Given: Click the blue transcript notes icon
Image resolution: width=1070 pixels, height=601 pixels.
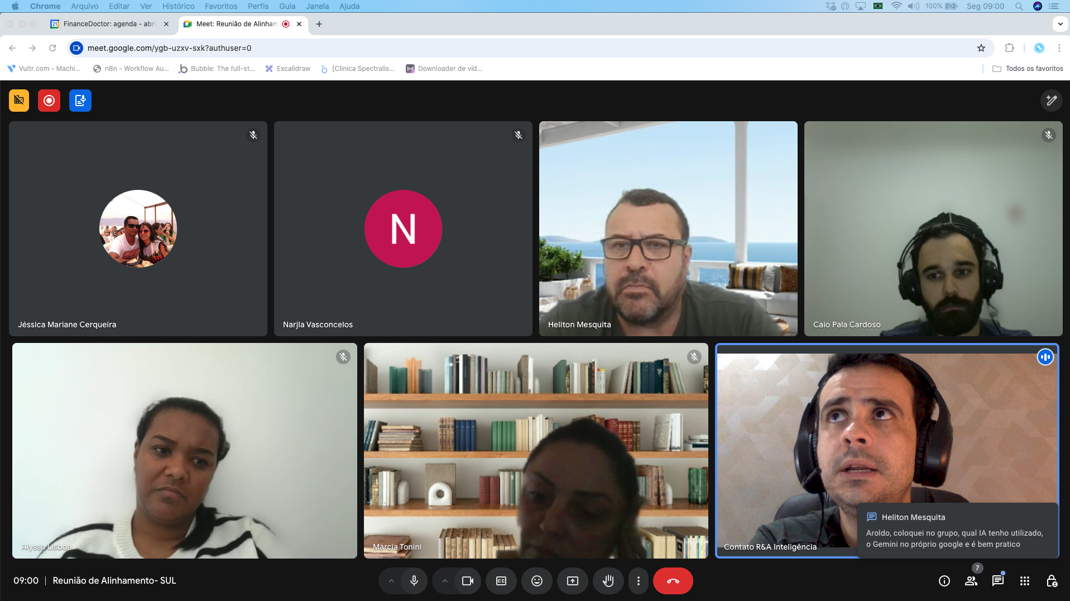Looking at the screenshot, I should 80,101.
